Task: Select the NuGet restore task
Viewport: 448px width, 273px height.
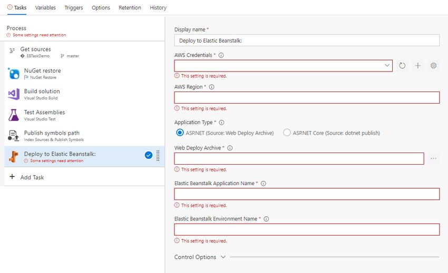Action: [x=84, y=73]
